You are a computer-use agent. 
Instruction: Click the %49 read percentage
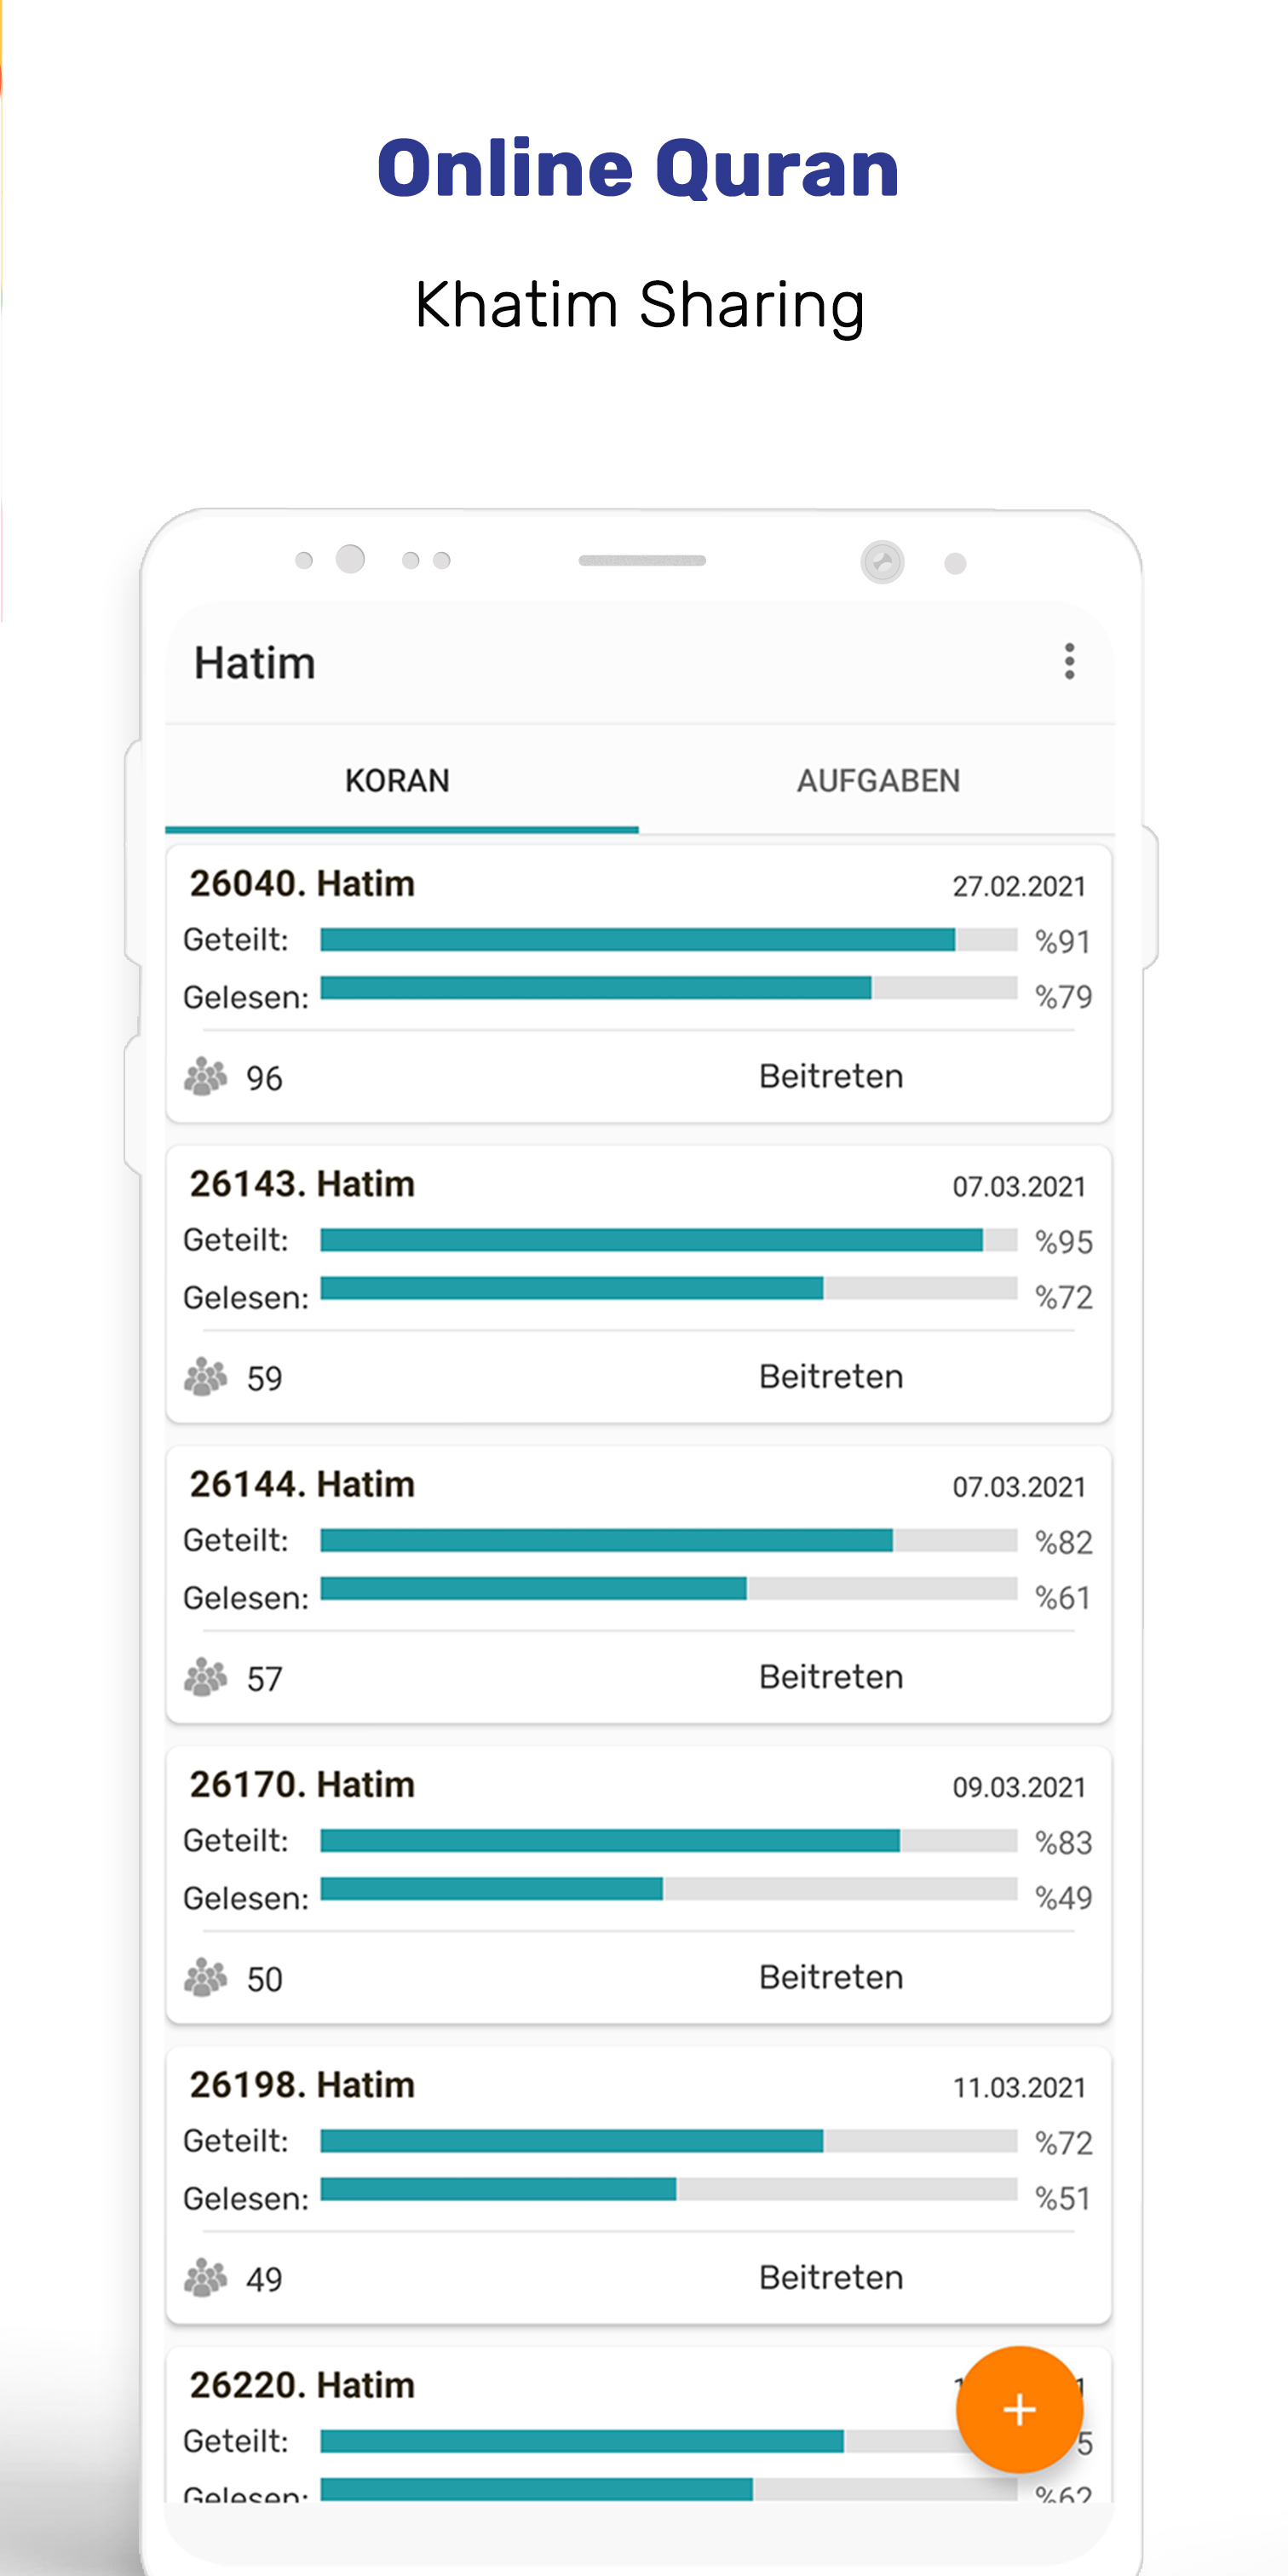(1063, 1897)
